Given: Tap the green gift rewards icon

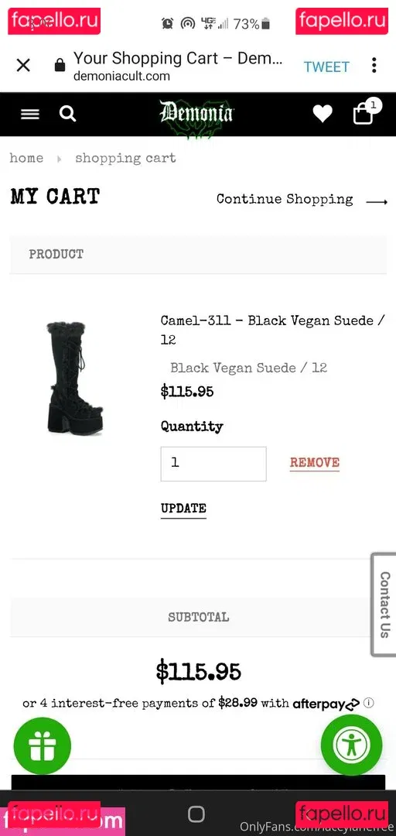Looking at the screenshot, I should pyautogui.click(x=42, y=746).
